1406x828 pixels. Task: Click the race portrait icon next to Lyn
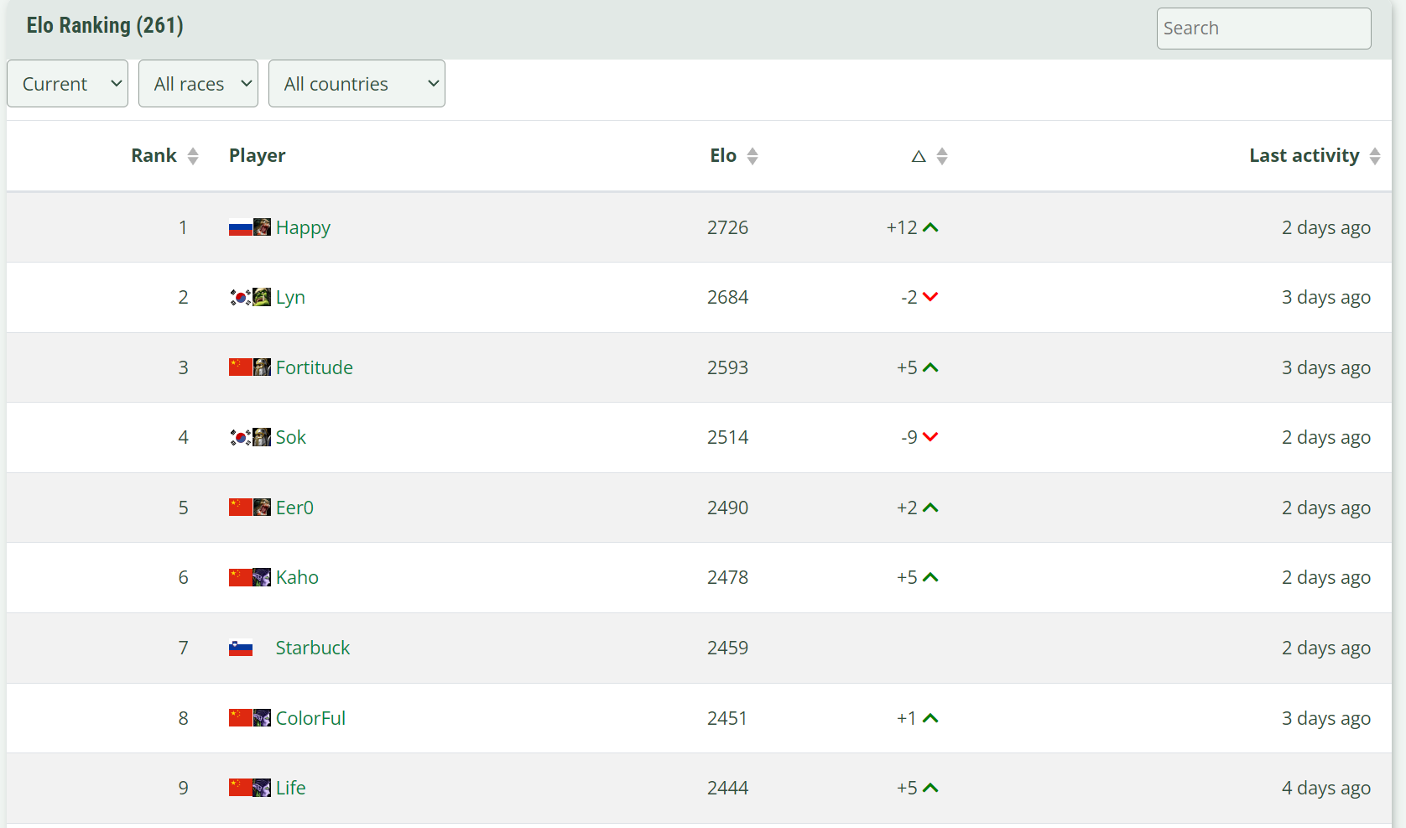[x=262, y=297]
